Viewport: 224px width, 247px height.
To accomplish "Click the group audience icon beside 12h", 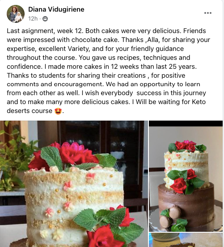I will click(x=45, y=19).
